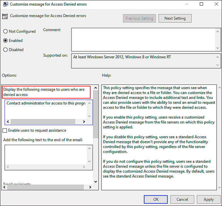The image size is (222, 206).
Task: Click the 'Help:' label
Action: pos(107,75)
